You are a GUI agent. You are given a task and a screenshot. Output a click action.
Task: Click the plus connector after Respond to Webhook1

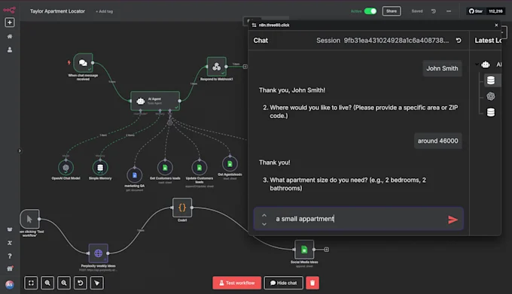(x=245, y=66)
